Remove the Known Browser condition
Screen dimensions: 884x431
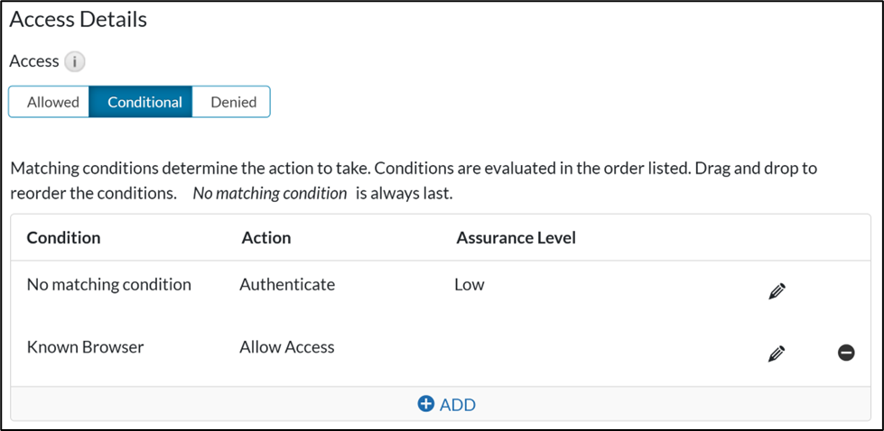click(x=846, y=353)
